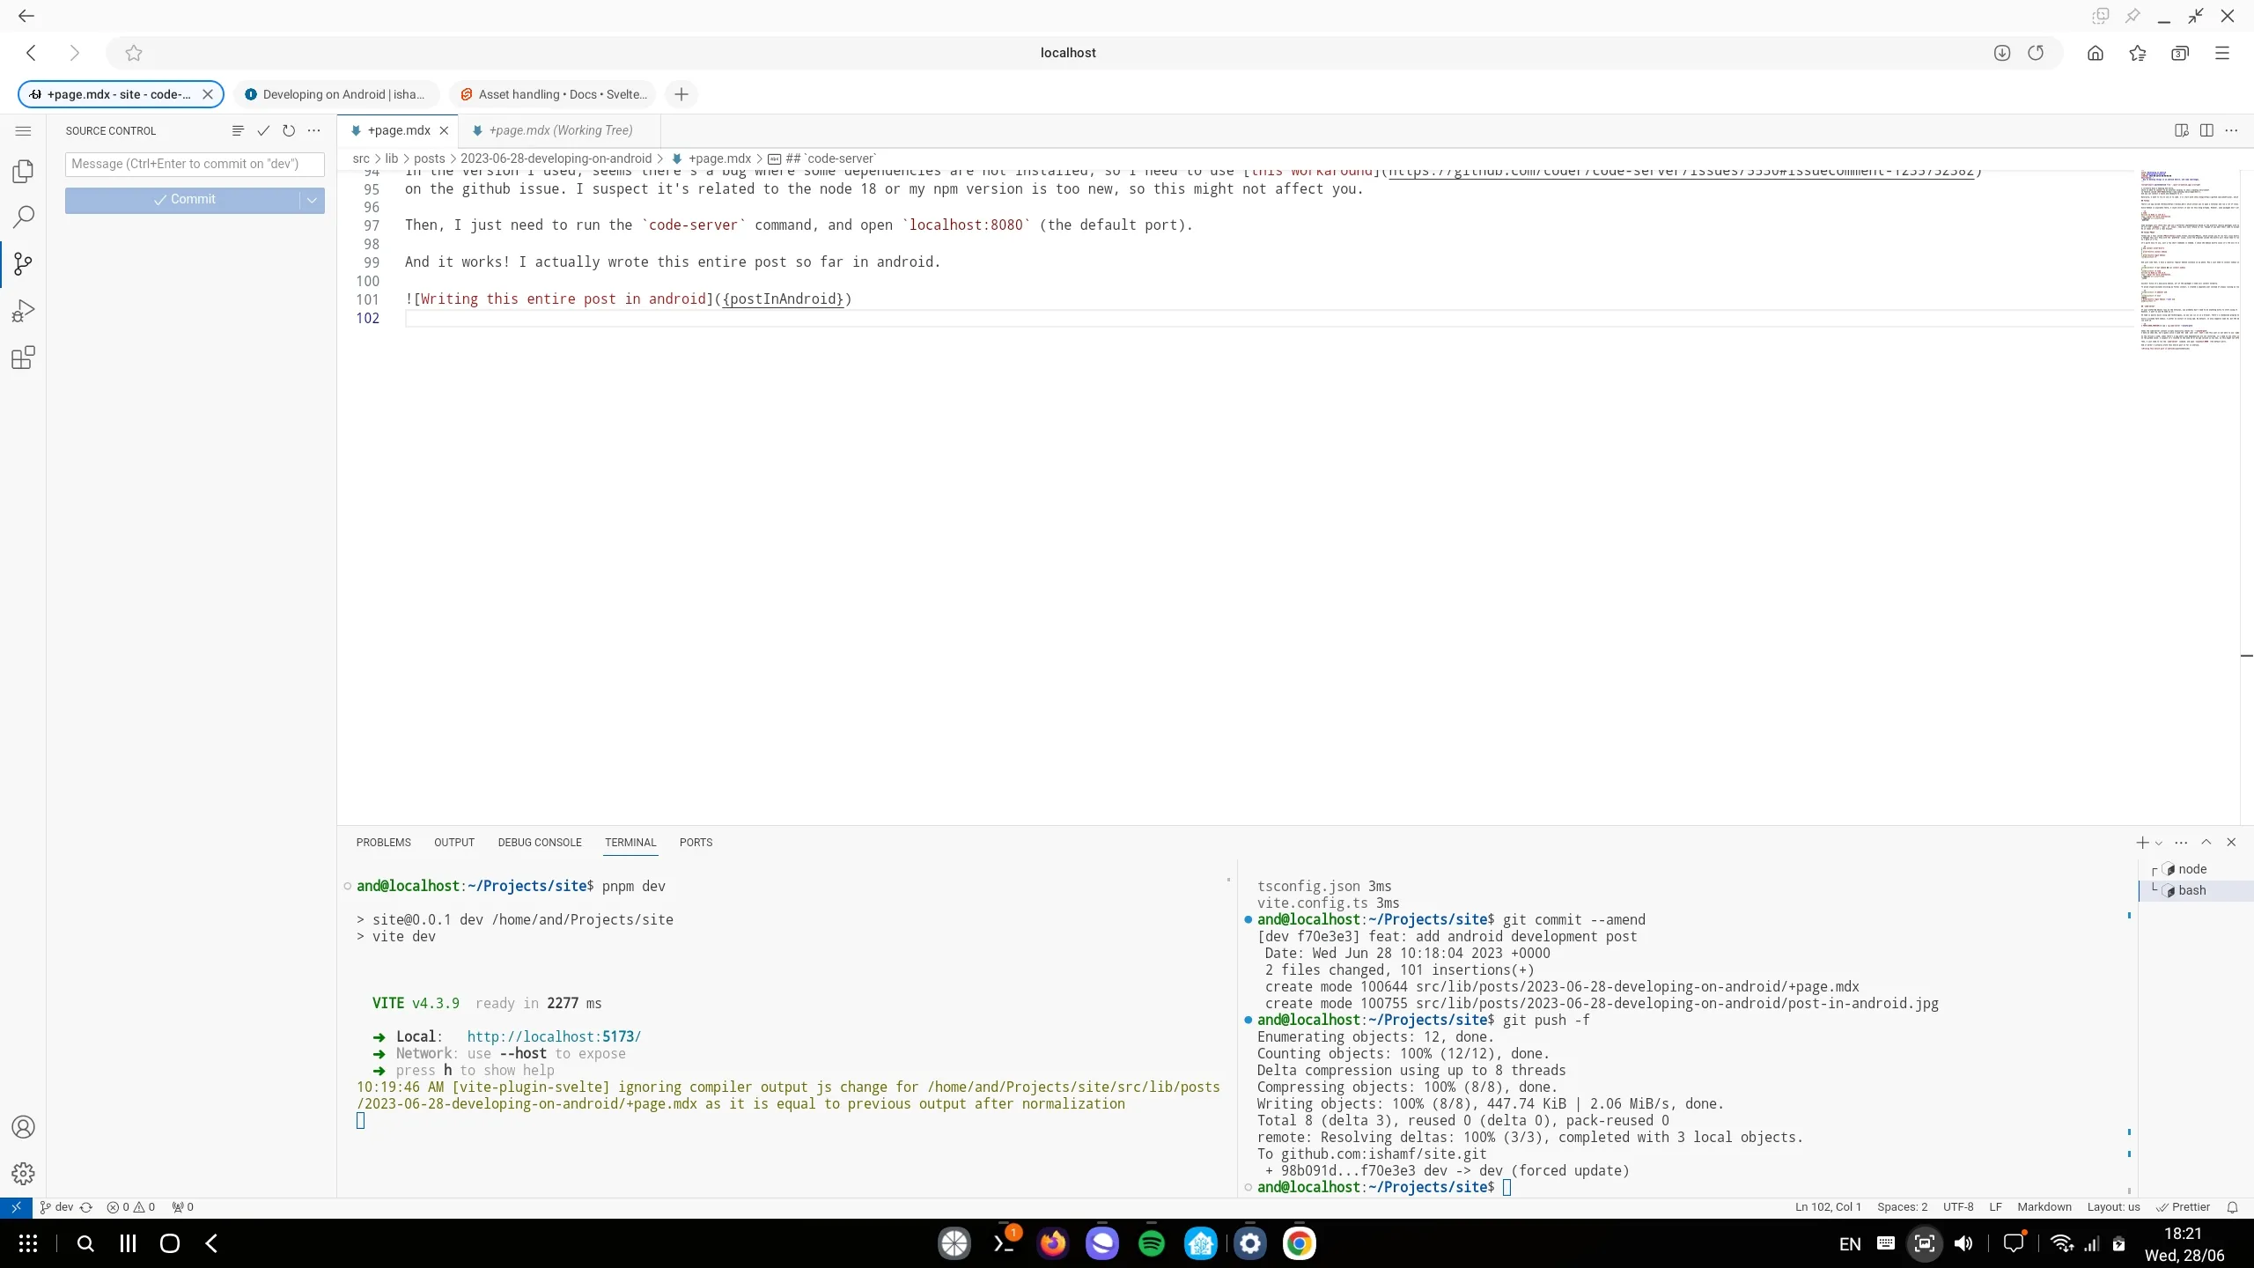Switch to the PROBLEMS tab
The image size is (2254, 1268).
pyautogui.click(x=382, y=843)
